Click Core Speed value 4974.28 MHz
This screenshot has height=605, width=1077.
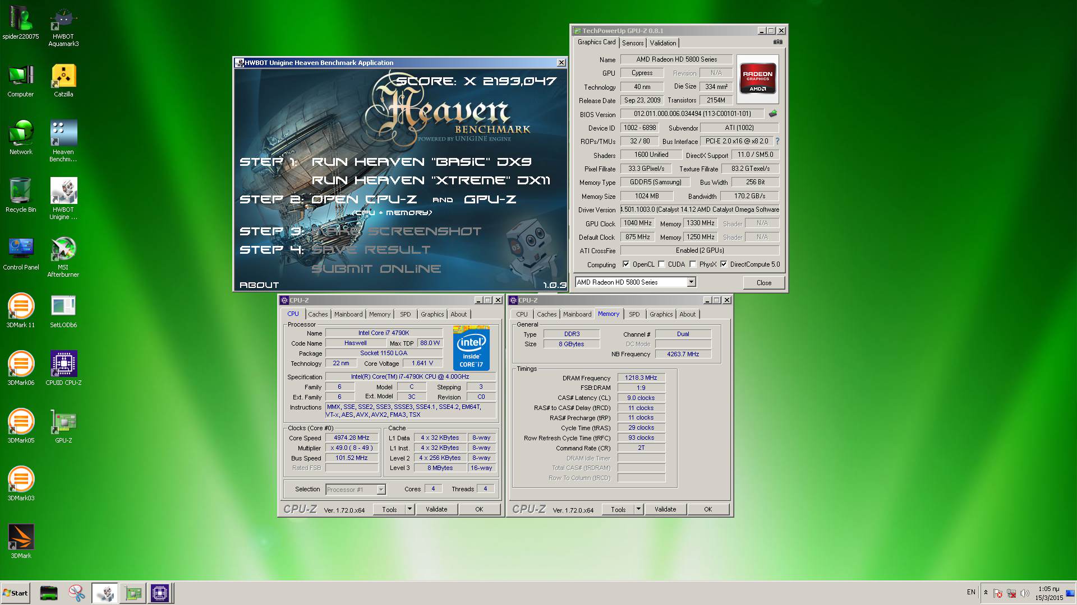point(351,438)
